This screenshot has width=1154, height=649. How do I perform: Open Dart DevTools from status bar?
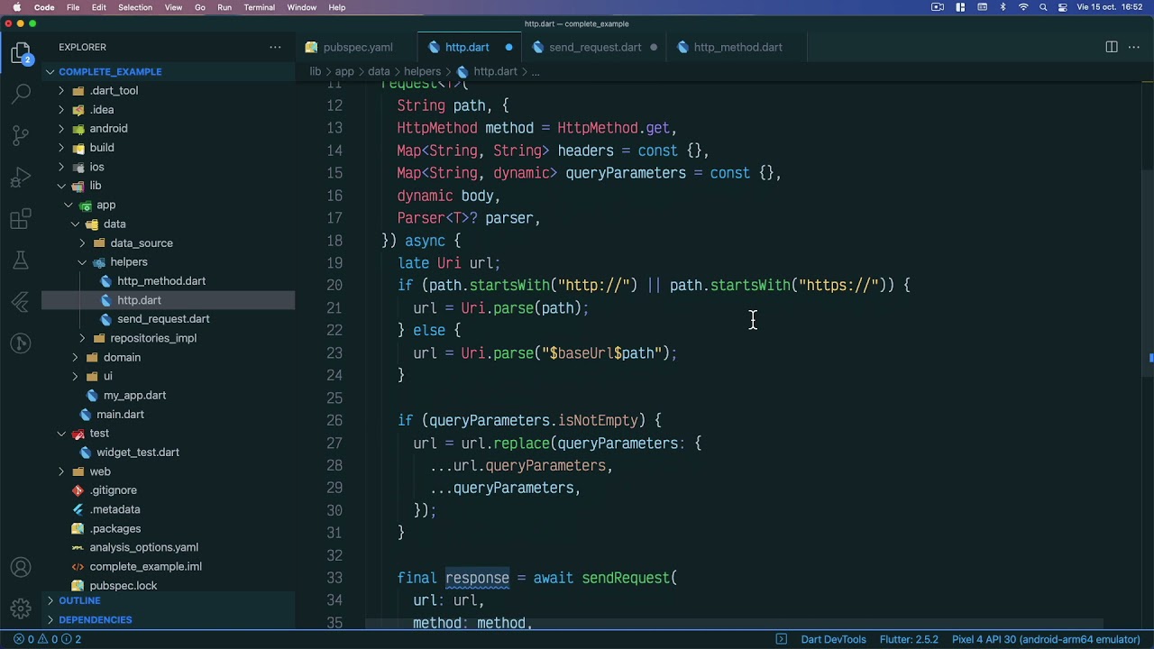point(833,639)
